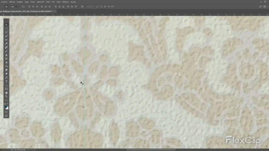
Task: Select the Zoom tool in the toolbar
Action: tap(6, 96)
